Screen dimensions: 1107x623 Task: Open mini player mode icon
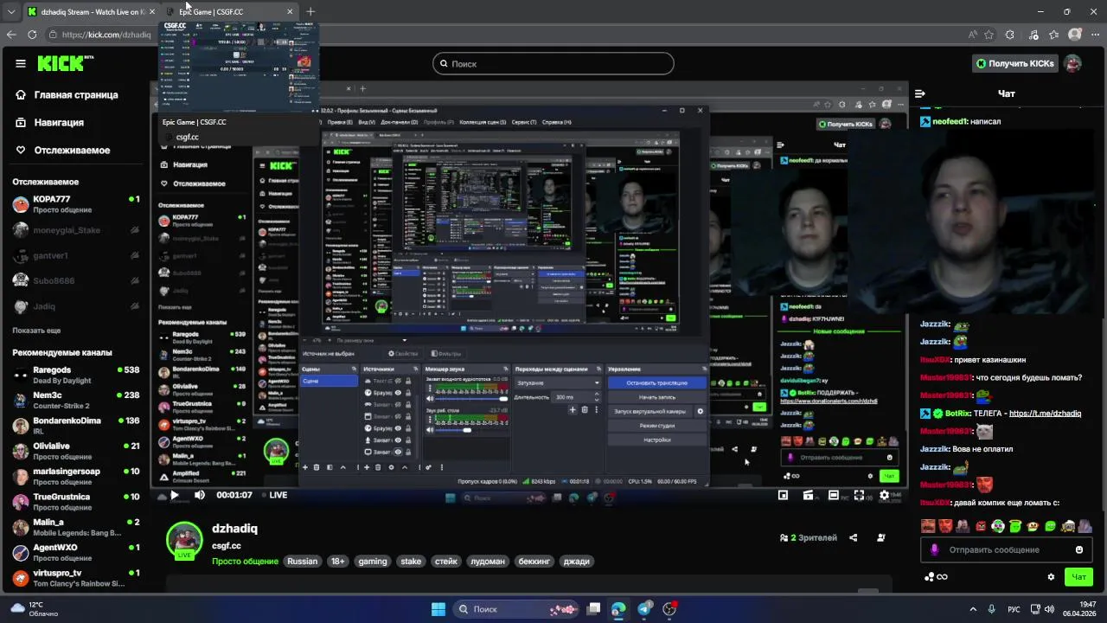[783, 495]
